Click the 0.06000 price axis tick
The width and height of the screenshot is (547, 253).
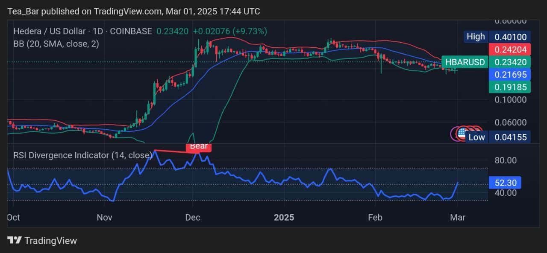pos(512,122)
